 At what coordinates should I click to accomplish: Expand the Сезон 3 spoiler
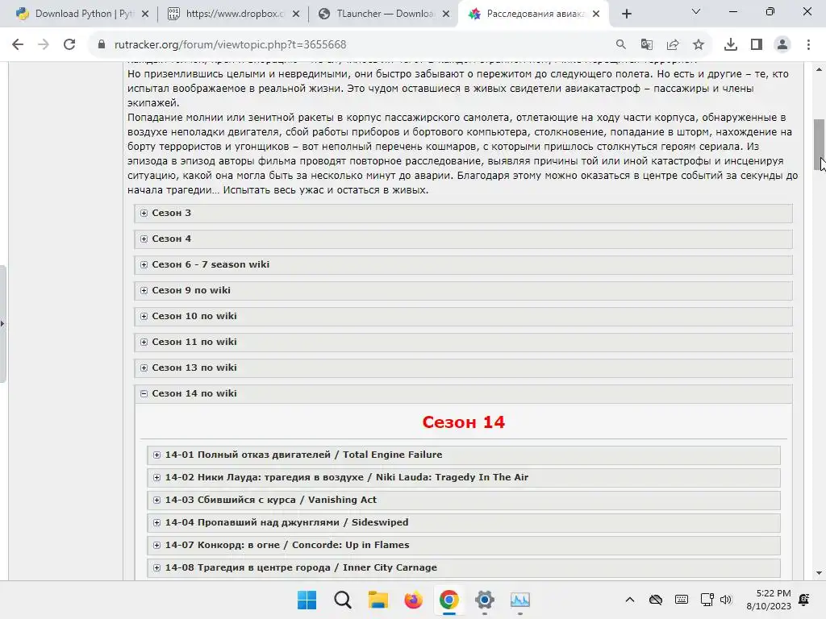[464, 213]
